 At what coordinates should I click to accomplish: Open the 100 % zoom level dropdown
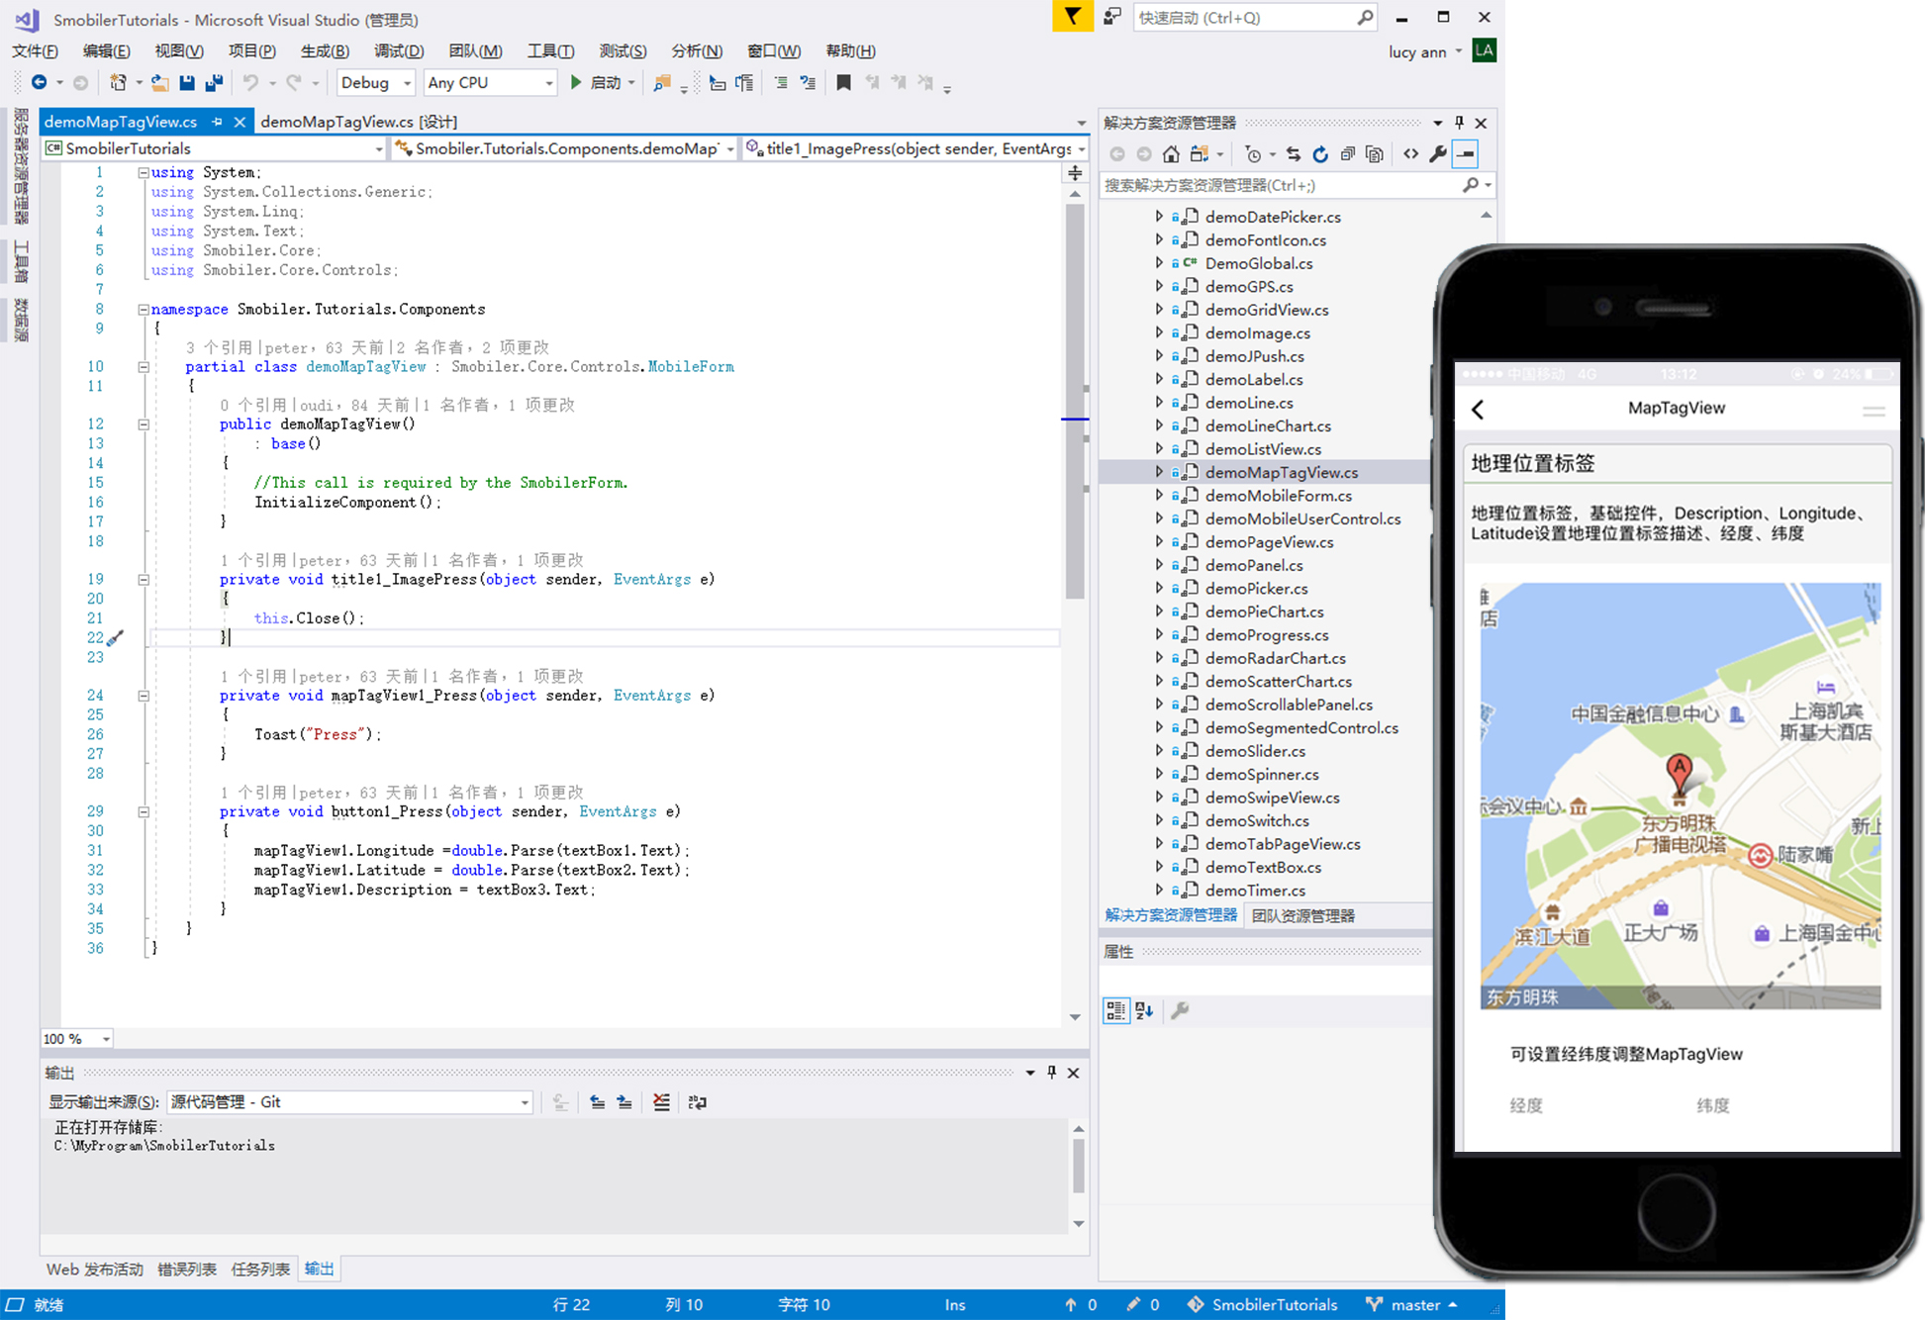pos(76,1039)
